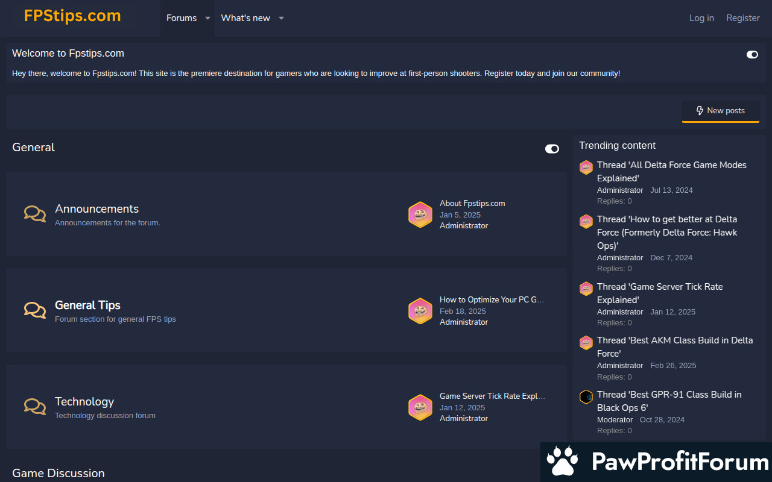Select the Trending content heading
Screen dimensions: 772x482
(617, 145)
